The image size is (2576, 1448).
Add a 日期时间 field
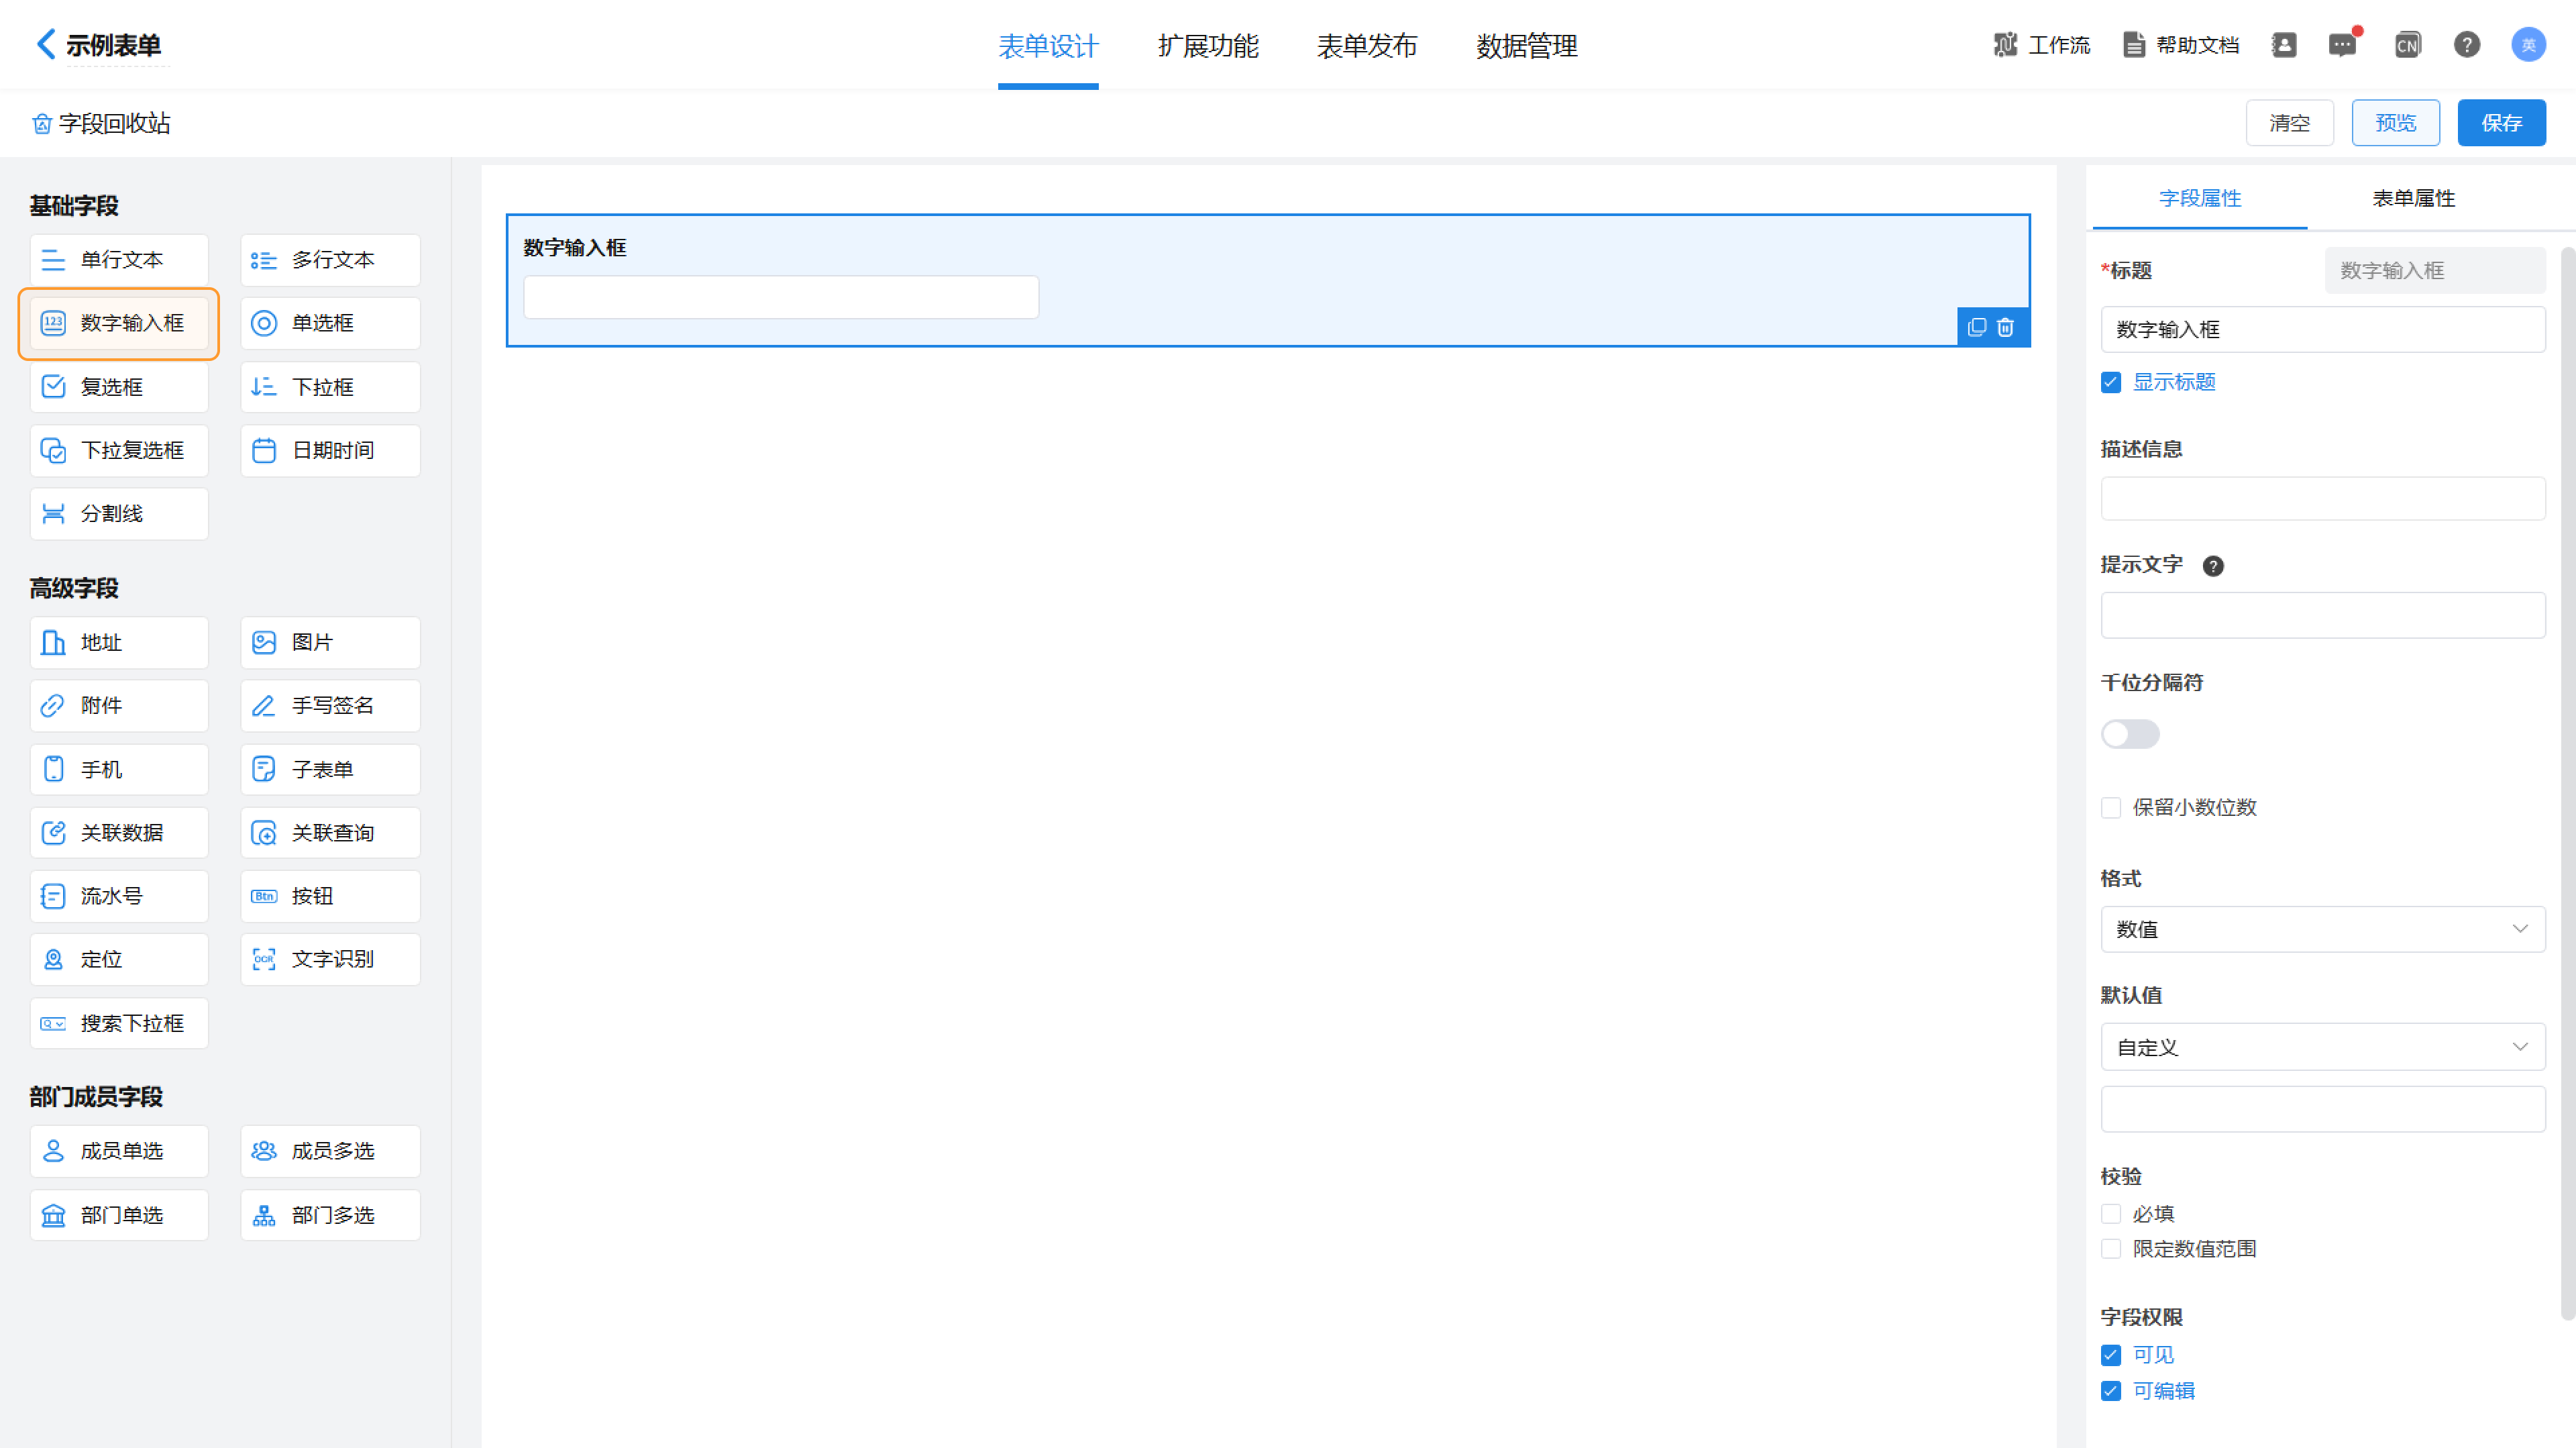click(x=330, y=450)
